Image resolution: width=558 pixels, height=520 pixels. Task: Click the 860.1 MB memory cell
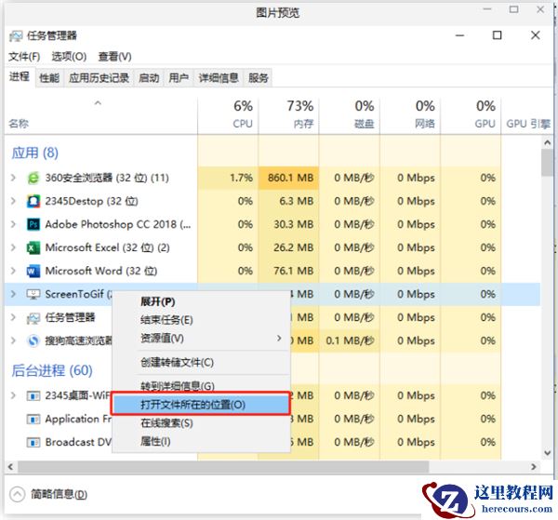(288, 178)
